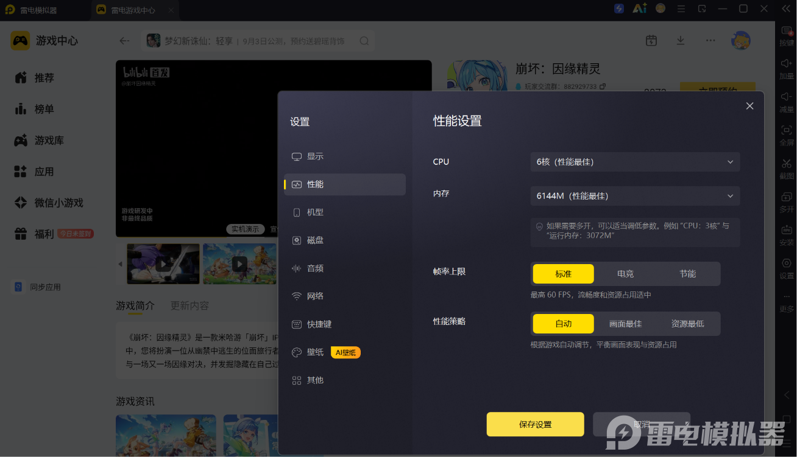Click the Android back arrow in right sidebar
This screenshot has width=797, height=457.
(787, 395)
